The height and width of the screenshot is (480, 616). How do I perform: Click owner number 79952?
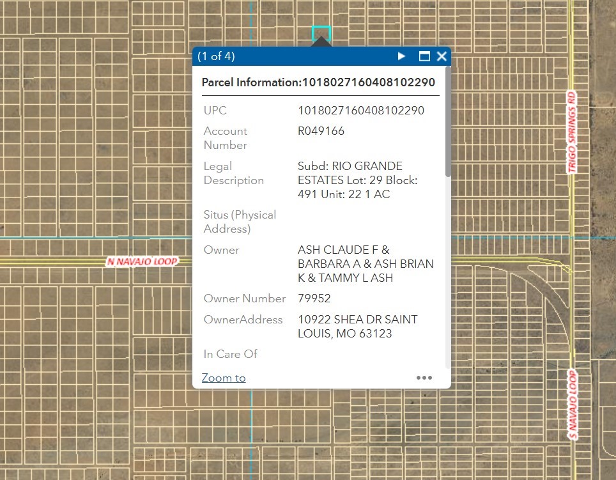[x=314, y=298]
